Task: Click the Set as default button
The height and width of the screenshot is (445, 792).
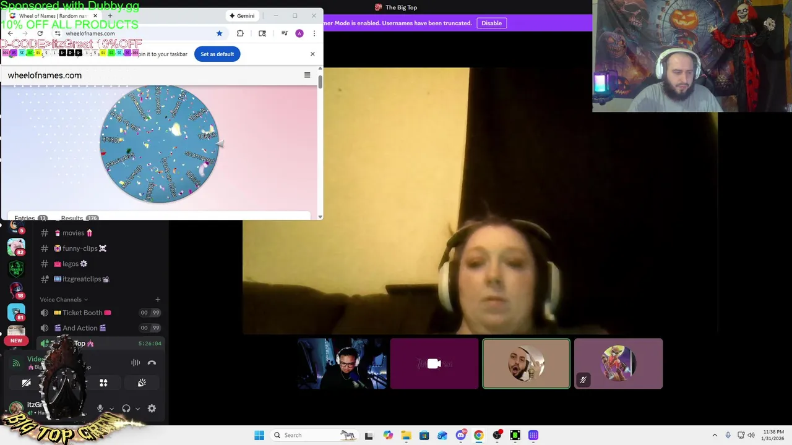Action: (x=217, y=54)
